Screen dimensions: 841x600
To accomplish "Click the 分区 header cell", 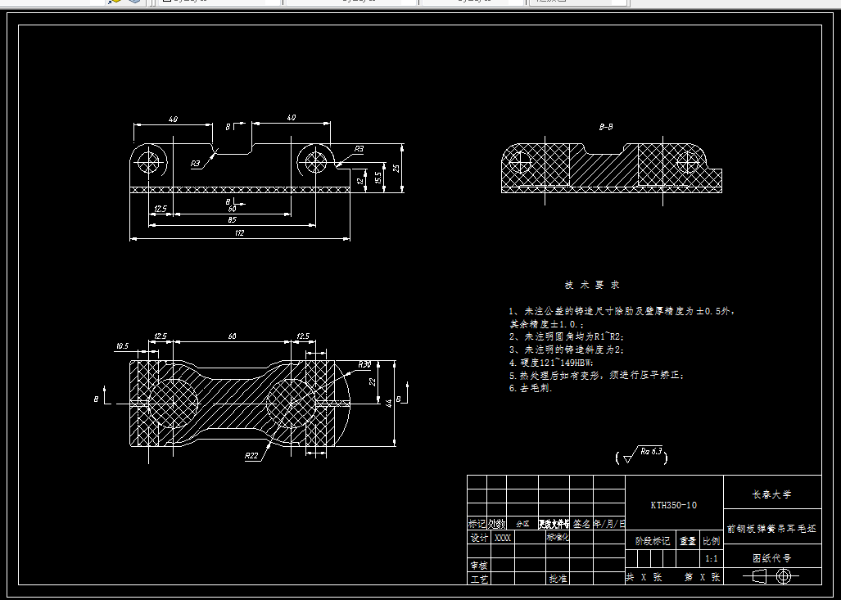I will point(522,524).
